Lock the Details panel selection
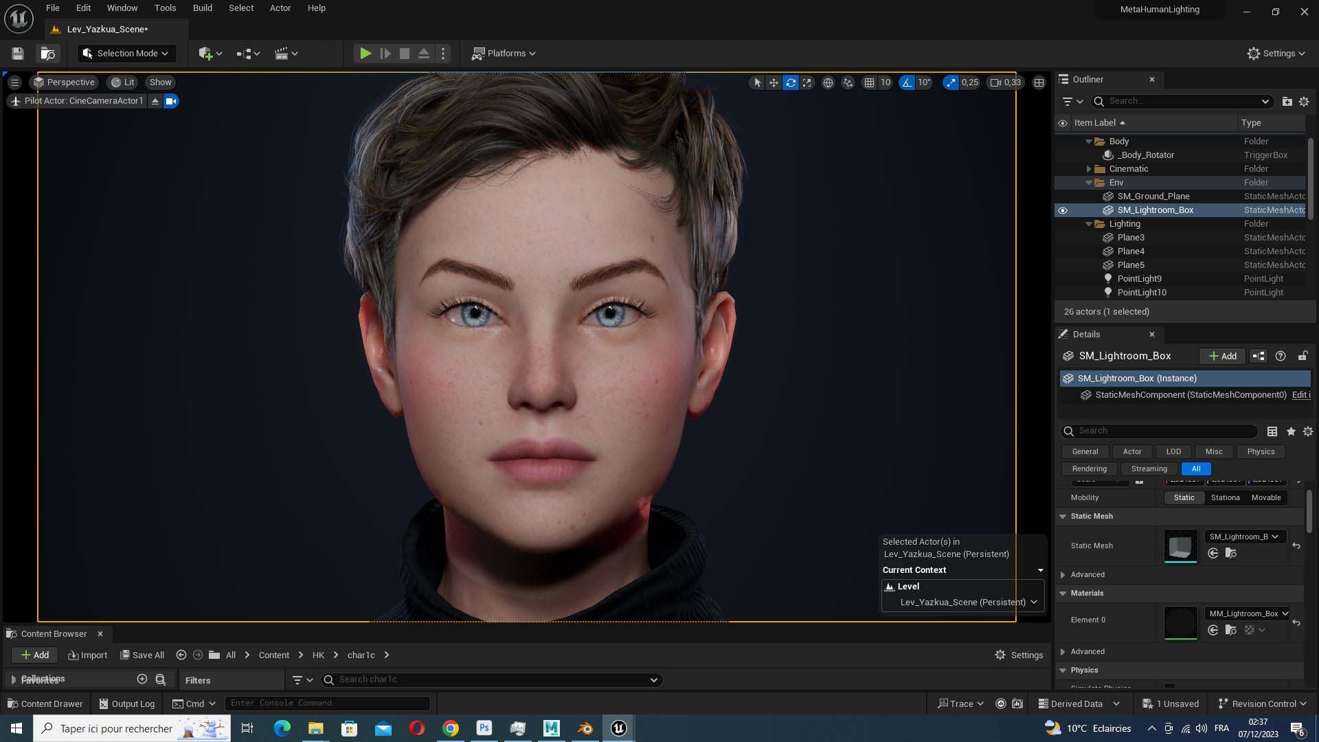This screenshot has height=742, width=1319. coord(1303,356)
